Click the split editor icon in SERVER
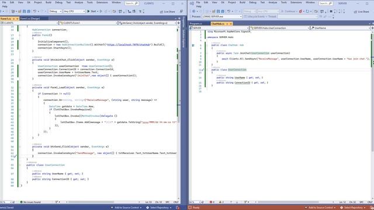374x210 pixels. point(372,28)
